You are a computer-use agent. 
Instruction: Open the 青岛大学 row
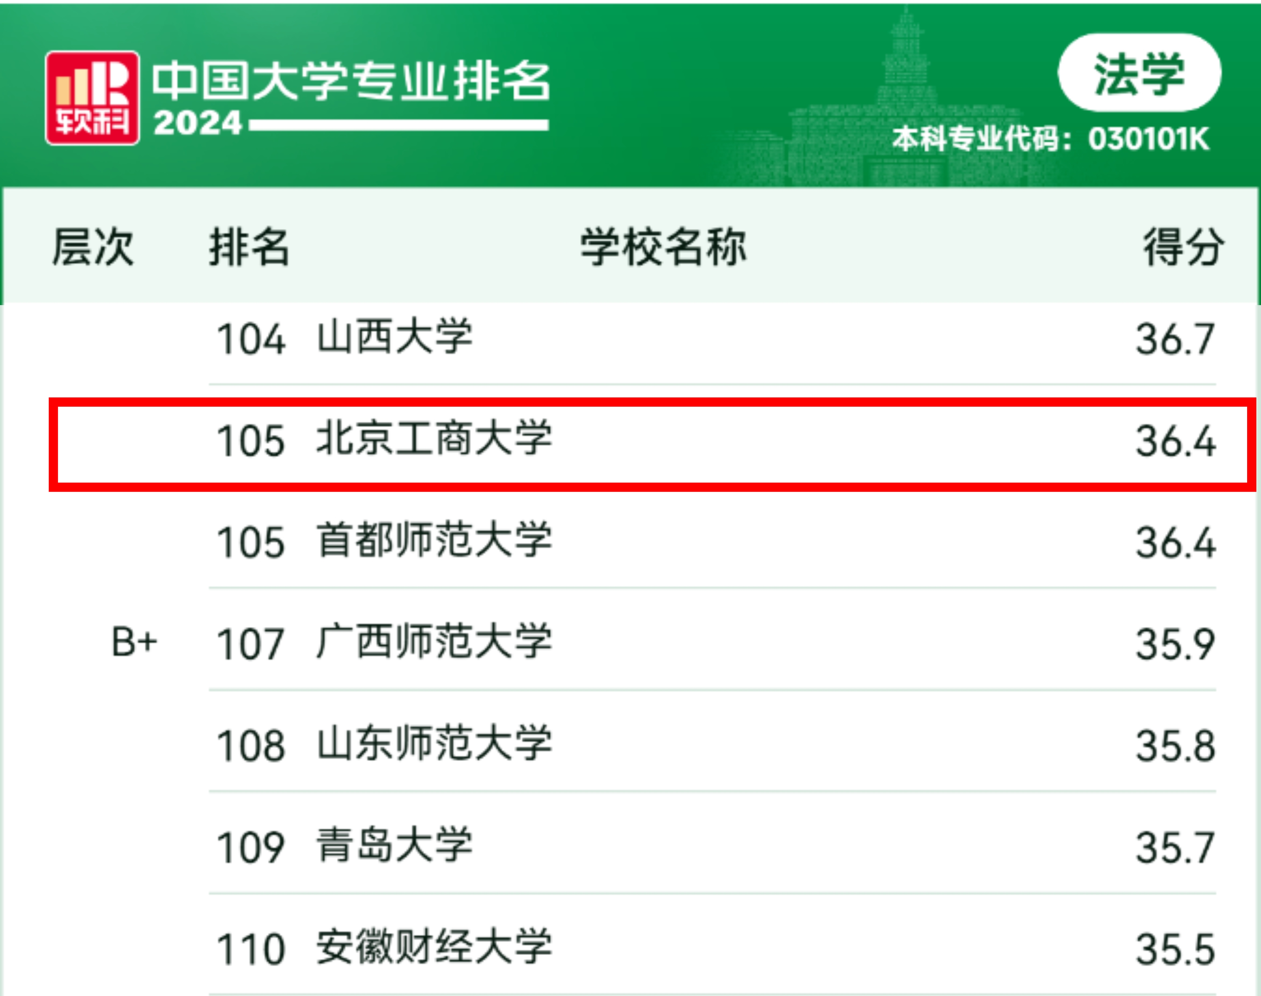click(395, 845)
